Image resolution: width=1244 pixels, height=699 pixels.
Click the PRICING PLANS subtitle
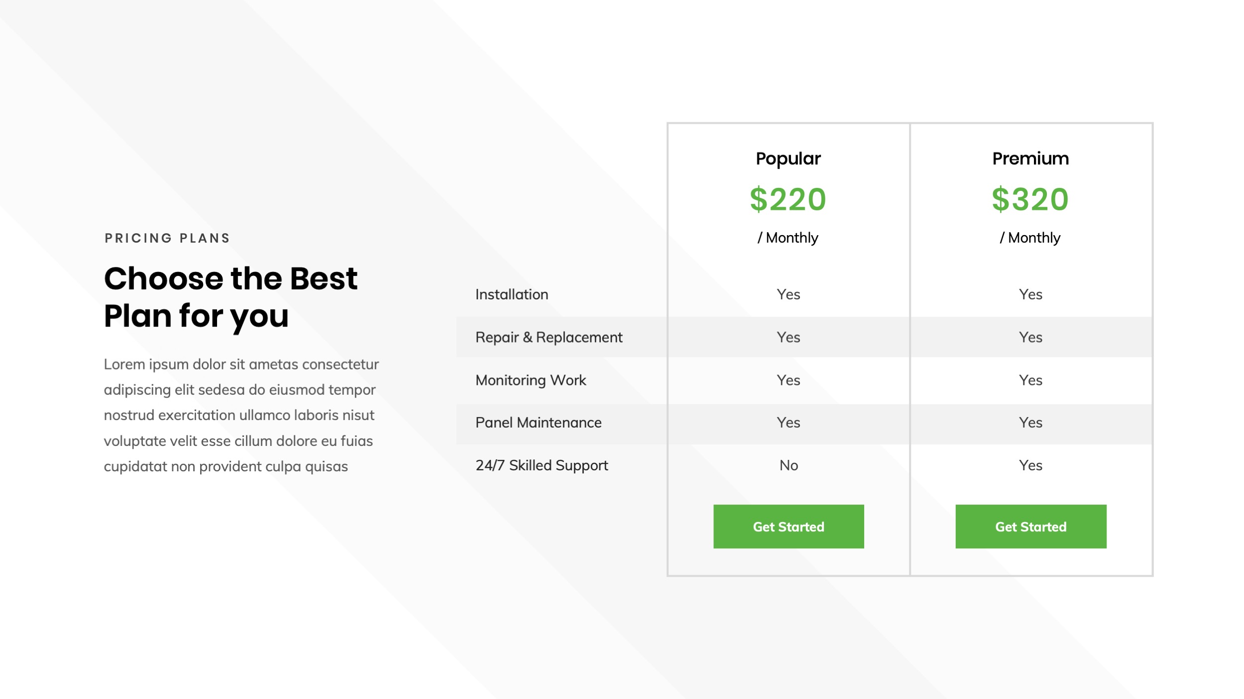coord(167,238)
